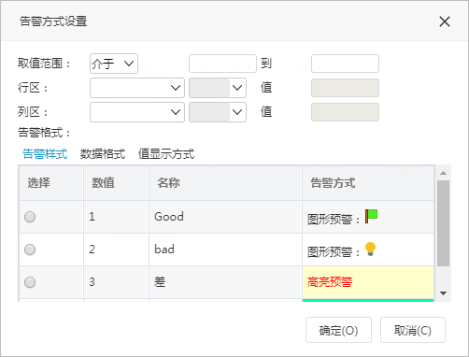Select the radio button for 差 row
The width and height of the screenshot is (469, 357).
(30, 282)
